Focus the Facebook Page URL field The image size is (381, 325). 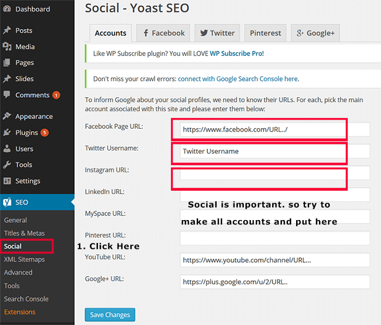[x=275, y=129]
